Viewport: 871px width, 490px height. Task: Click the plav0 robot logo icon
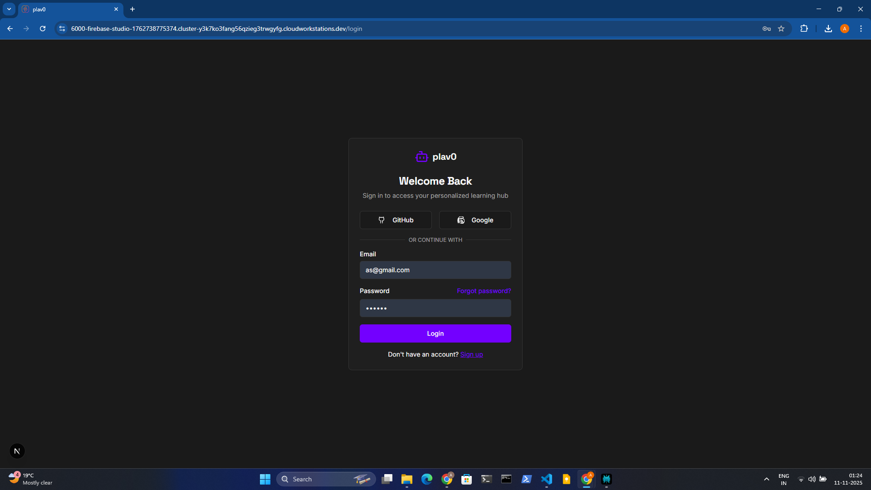[x=421, y=157]
